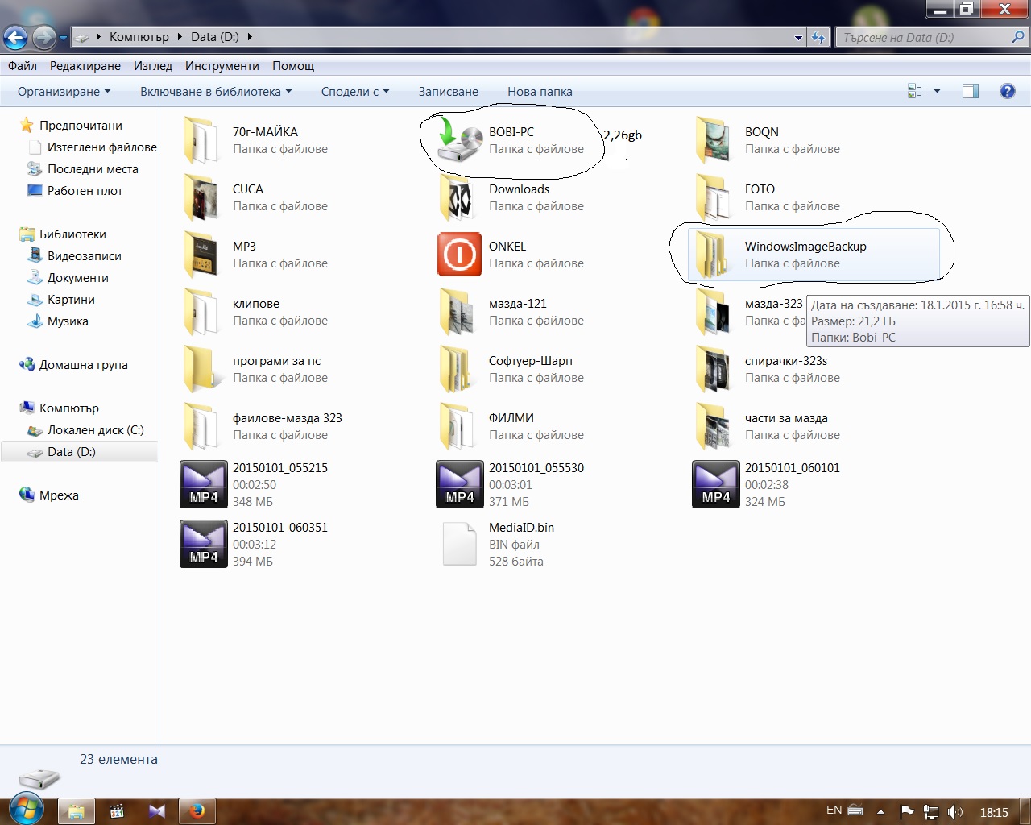
Task: Select the 20150101_055215 MP4 video file
Action: coord(203,484)
